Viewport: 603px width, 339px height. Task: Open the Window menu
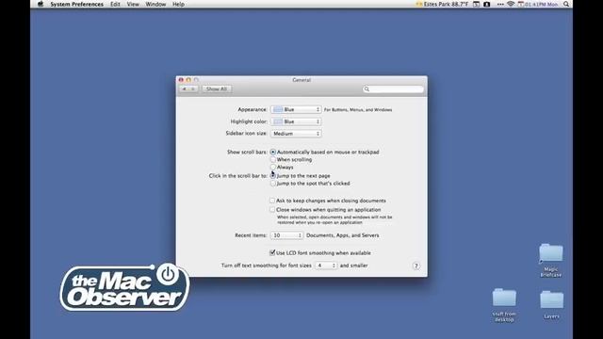[x=155, y=4]
